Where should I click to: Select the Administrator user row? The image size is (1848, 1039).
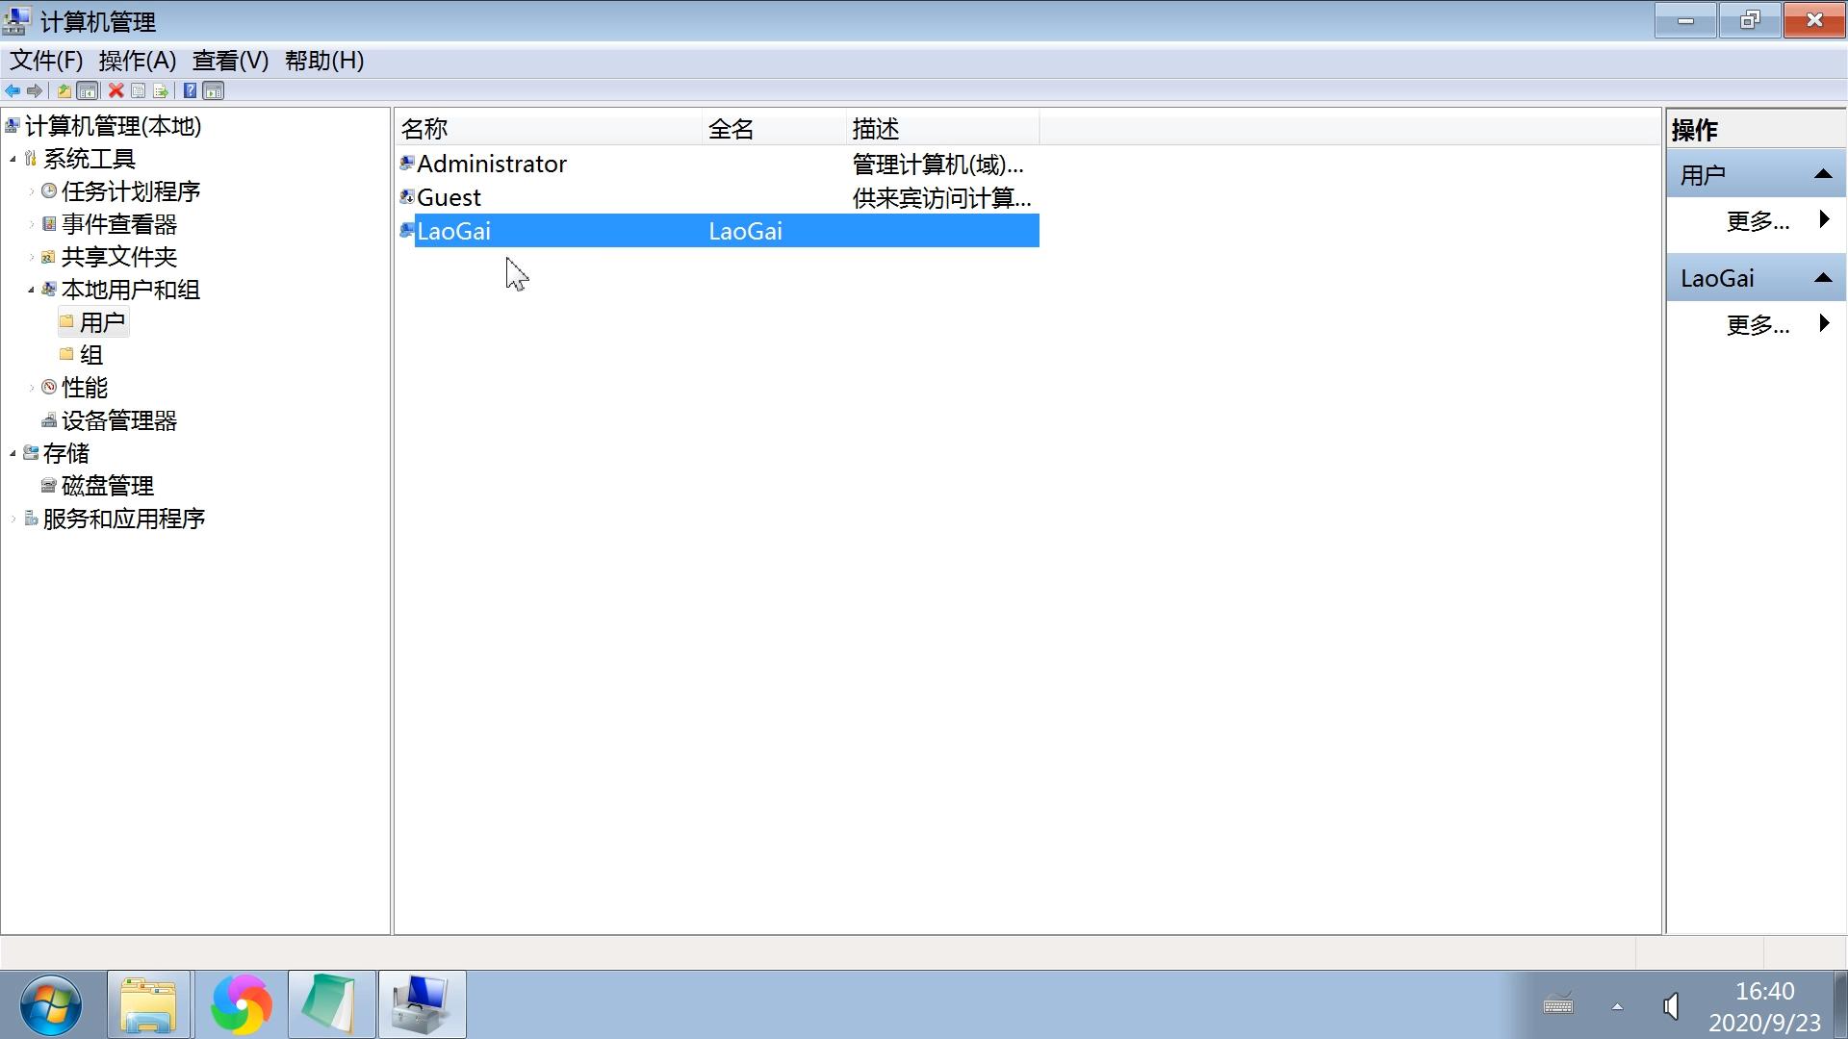(491, 164)
